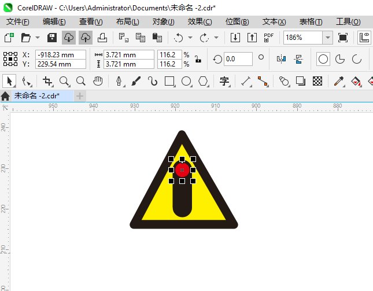The width and height of the screenshot is (373, 291).
Task: Select the Crop tool
Action: click(47, 81)
